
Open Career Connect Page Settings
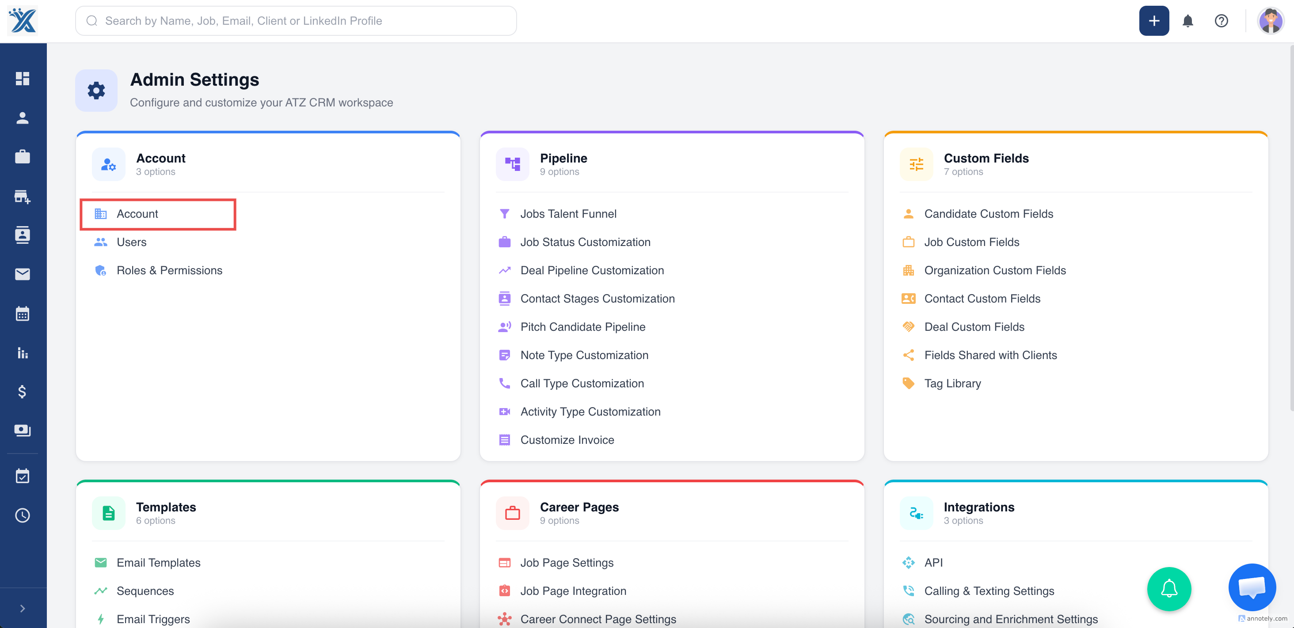(598, 620)
